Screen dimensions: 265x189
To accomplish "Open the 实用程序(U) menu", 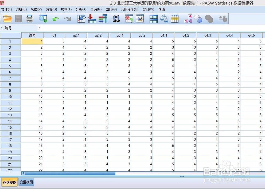I will point(130,9).
